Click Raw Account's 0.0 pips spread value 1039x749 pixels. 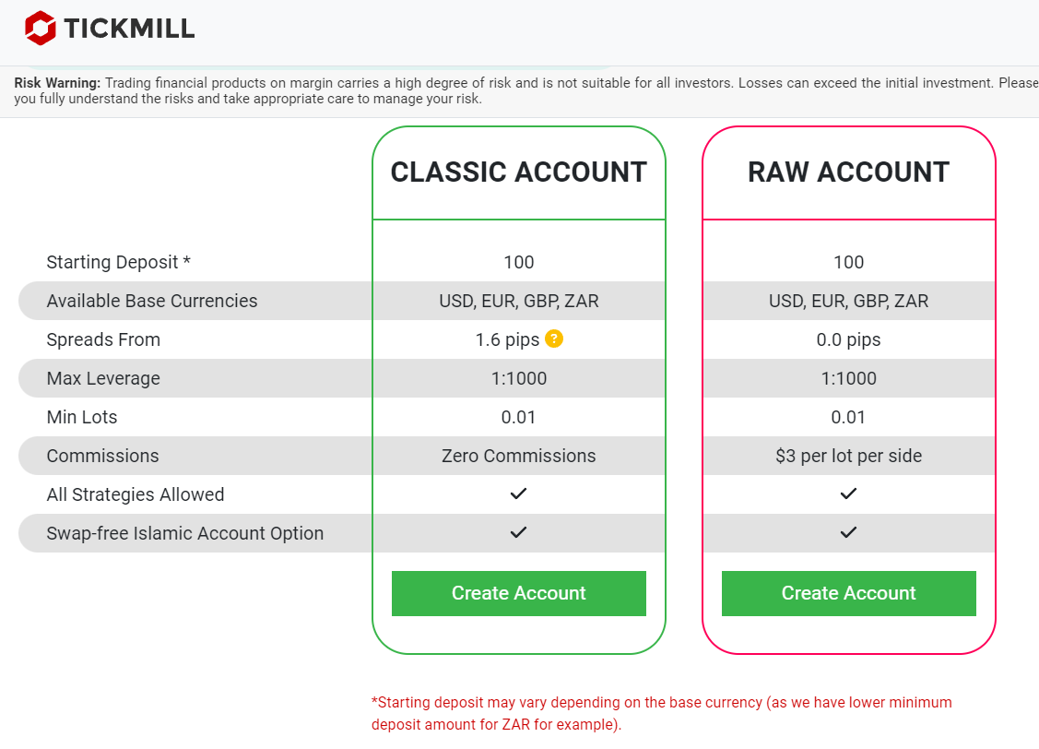pos(848,339)
